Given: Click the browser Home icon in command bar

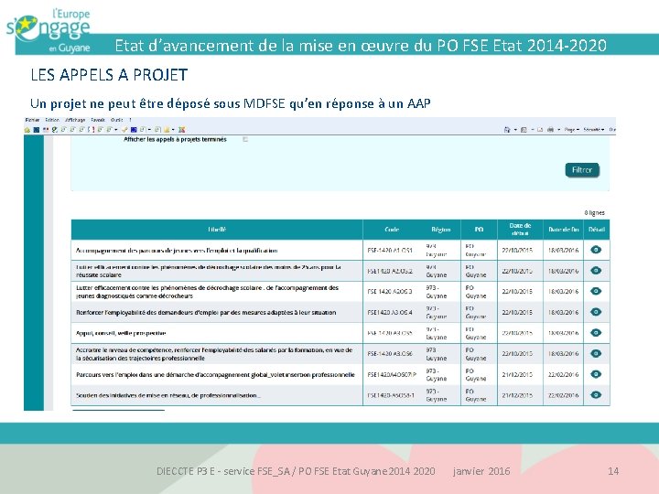Looking at the screenshot, I should [x=507, y=130].
